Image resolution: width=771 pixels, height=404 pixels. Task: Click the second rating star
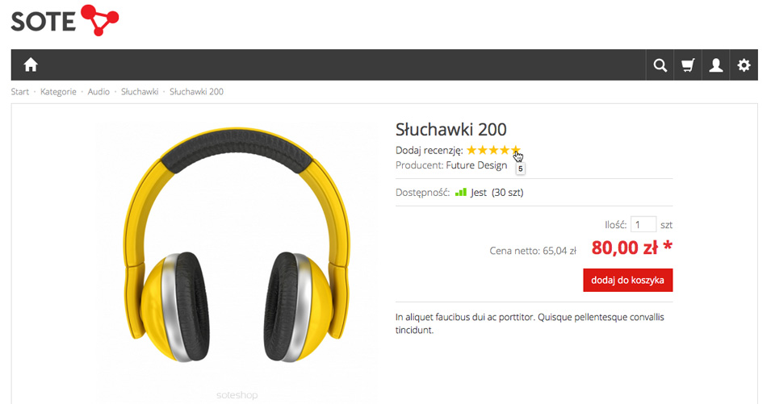(483, 150)
